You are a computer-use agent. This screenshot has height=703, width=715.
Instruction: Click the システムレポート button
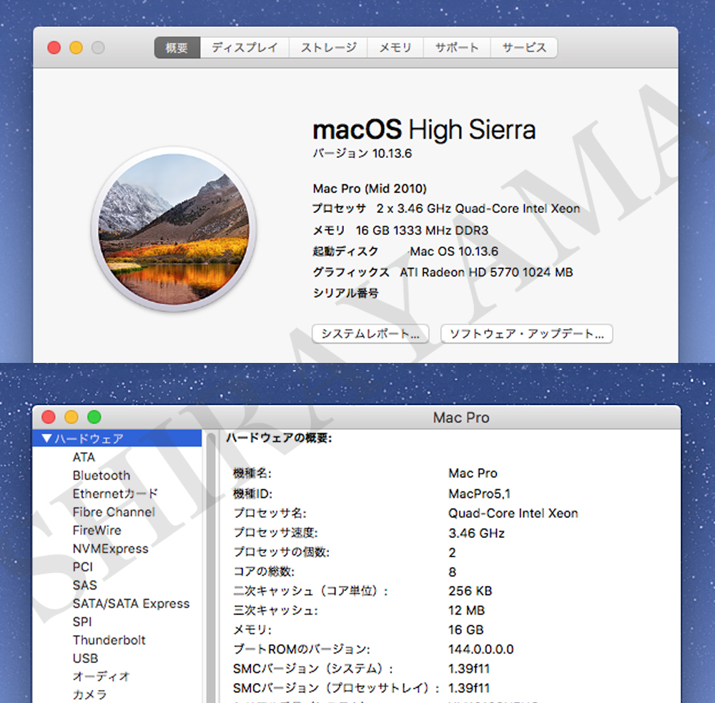(370, 334)
